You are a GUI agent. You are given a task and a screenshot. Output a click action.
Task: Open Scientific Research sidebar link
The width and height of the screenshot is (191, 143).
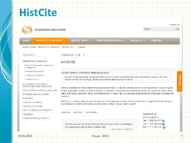(34, 71)
